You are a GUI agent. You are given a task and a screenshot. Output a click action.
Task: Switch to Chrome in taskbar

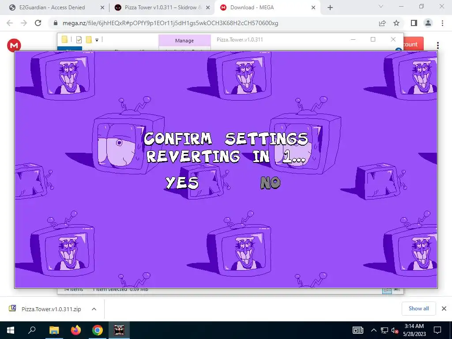[98, 330]
